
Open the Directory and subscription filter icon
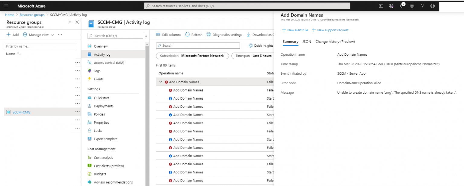[391, 6]
